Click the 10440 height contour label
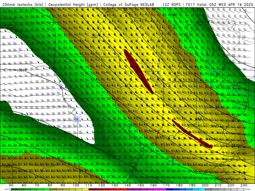 point(10,29)
